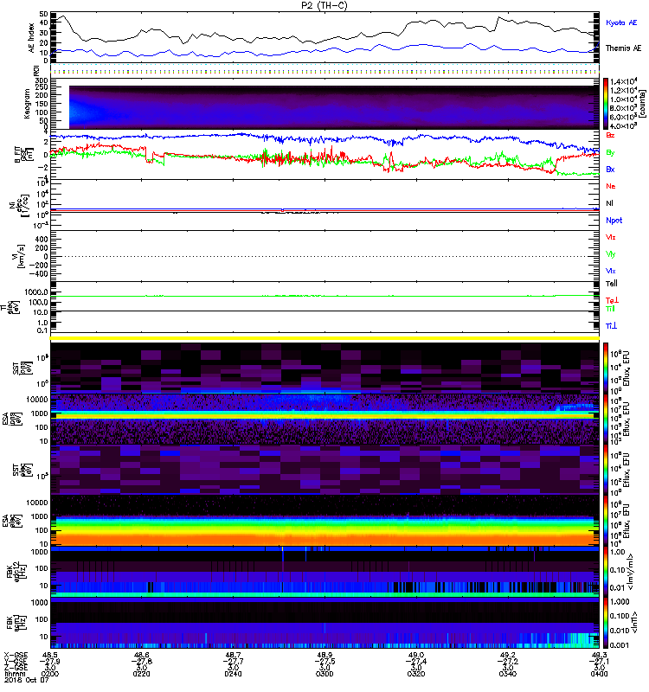
Task: Select the "Kyoto AE" legend label
Action: point(621,23)
